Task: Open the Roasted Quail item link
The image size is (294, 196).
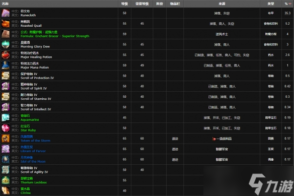Action: click(31, 26)
